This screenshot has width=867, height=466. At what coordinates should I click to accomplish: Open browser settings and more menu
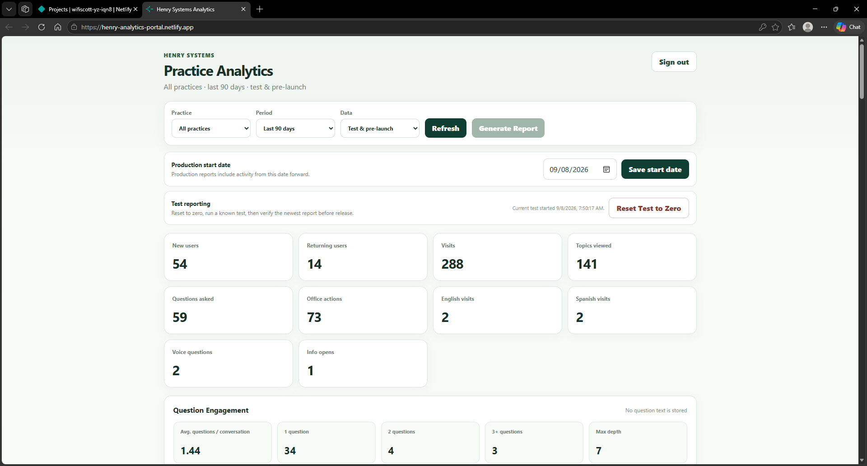tap(824, 27)
